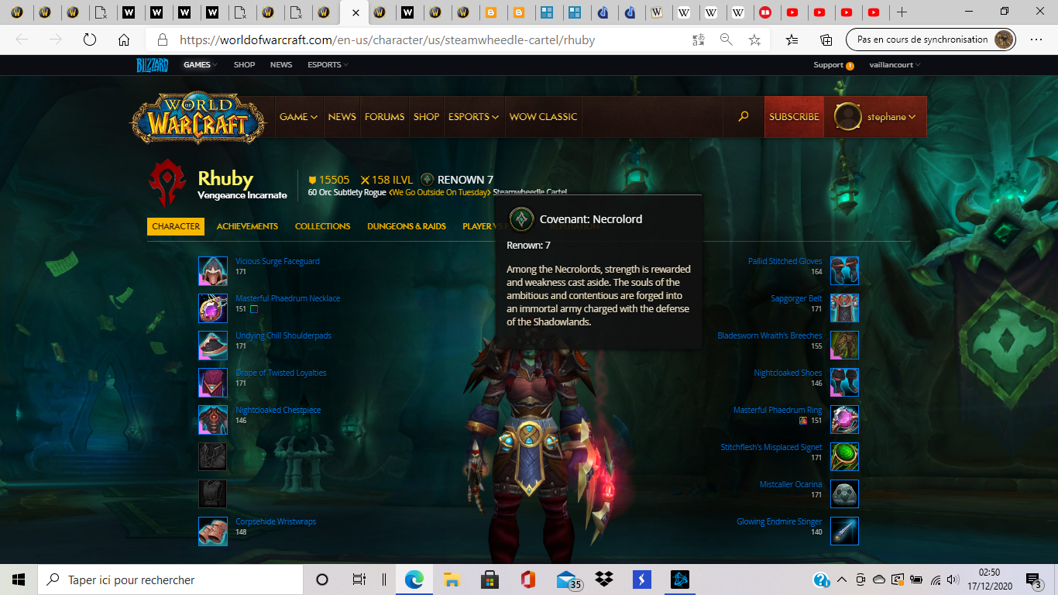This screenshot has width=1058, height=595.
Task: Refresh the page with reload button
Action: click(89, 40)
